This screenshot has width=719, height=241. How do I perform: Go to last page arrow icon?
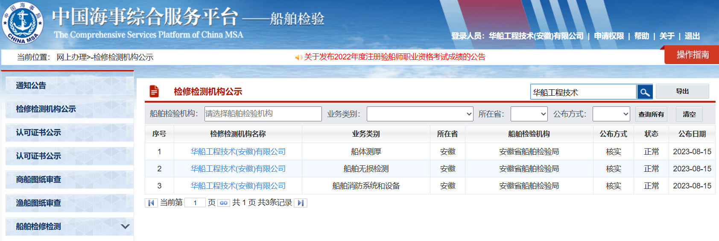tap(301, 203)
